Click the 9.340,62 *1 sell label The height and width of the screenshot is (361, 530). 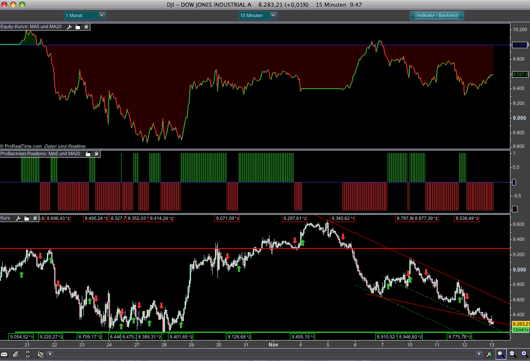point(343,218)
